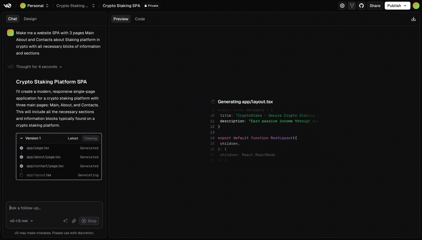This screenshot has height=240, width=422.
Task: Attach a file using the paperclip icon
Action: click(x=74, y=221)
